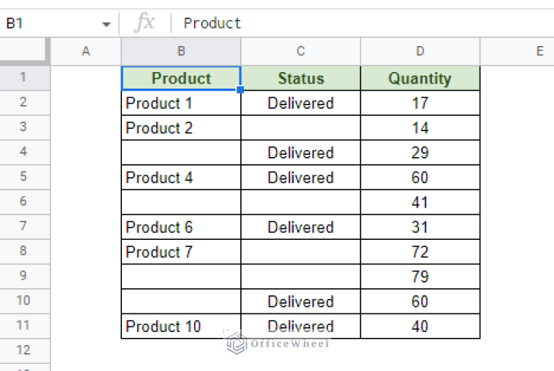Click the select-all corner box
Viewport: 554px width, 371px height.
[x=25, y=51]
